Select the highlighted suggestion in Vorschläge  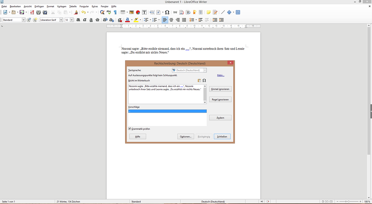point(167,111)
